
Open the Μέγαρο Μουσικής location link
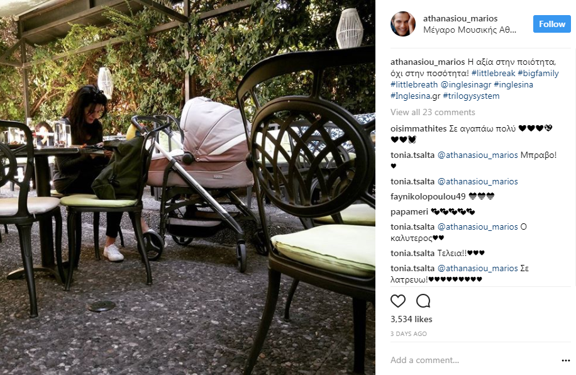point(470,30)
